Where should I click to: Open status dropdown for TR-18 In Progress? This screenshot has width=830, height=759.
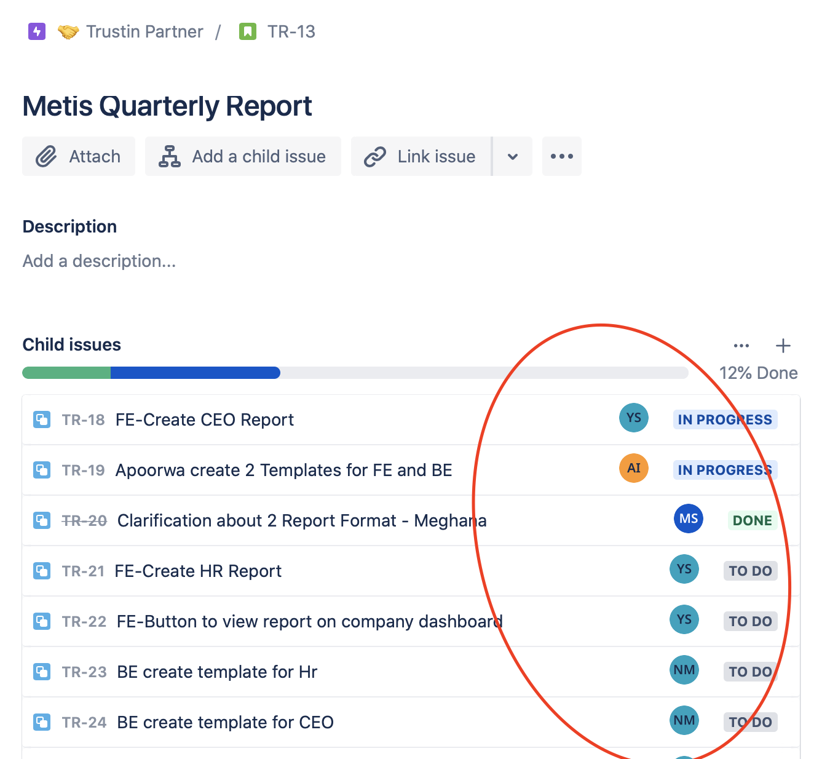pos(725,419)
